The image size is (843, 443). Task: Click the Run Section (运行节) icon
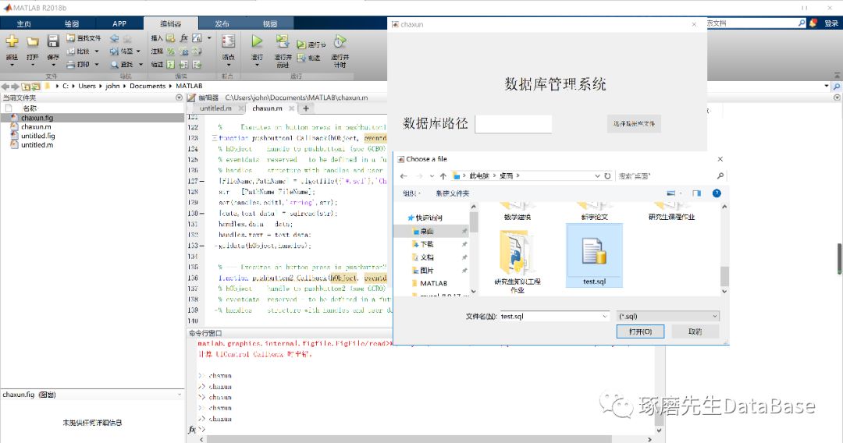[x=301, y=44]
